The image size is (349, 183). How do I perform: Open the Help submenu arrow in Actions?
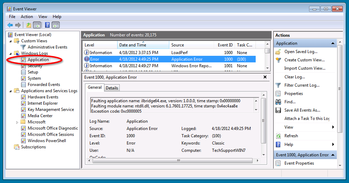pyautogui.click(x=333, y=144)
